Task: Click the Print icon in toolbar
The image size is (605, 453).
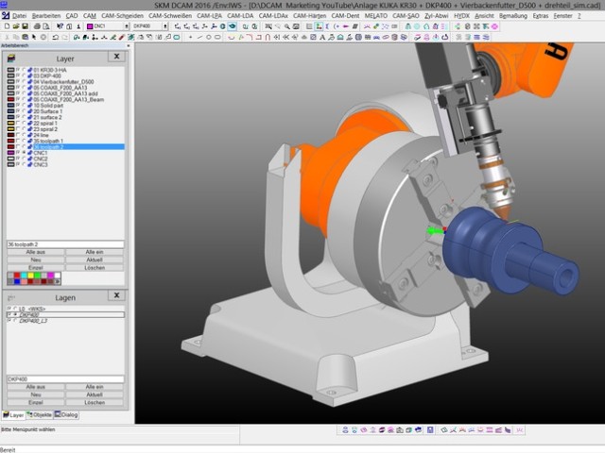Action: click(x=37, y=26)
